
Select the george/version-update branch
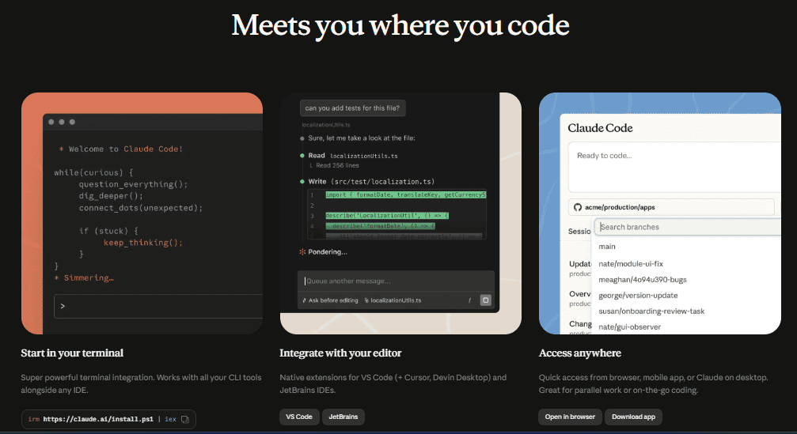[x=638, y=296]
